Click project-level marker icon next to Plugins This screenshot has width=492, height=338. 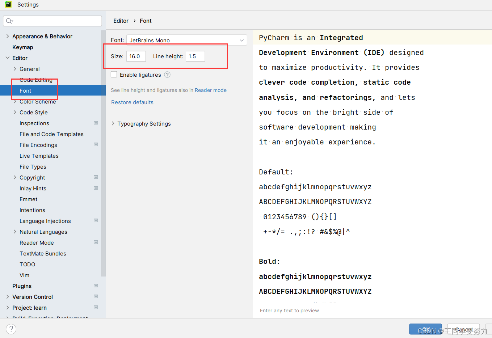click(96, 286)
